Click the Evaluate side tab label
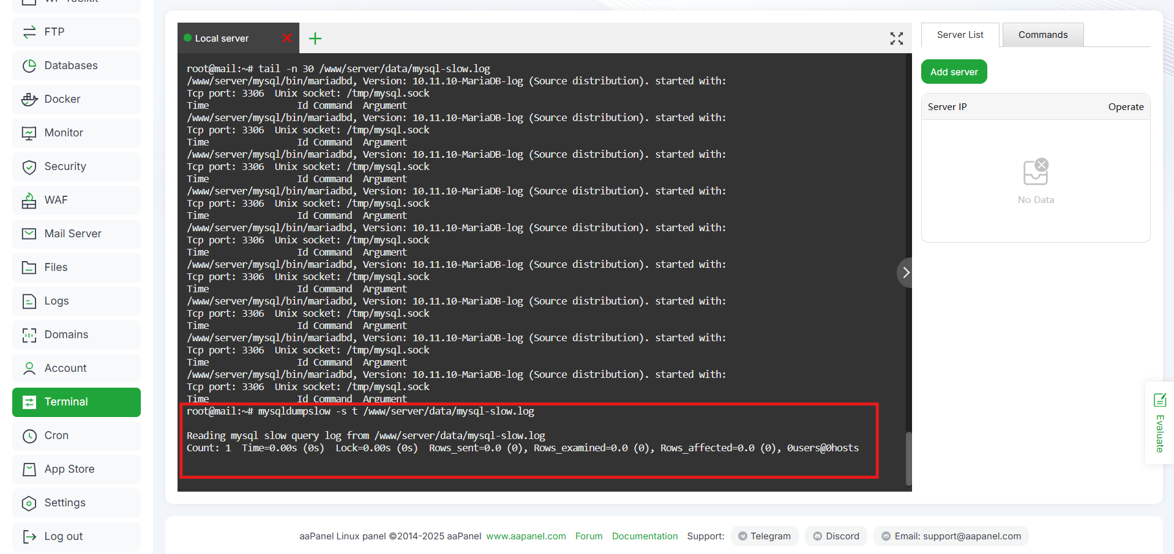This screenshot has height=554, width=1174. click(1159, 434)
